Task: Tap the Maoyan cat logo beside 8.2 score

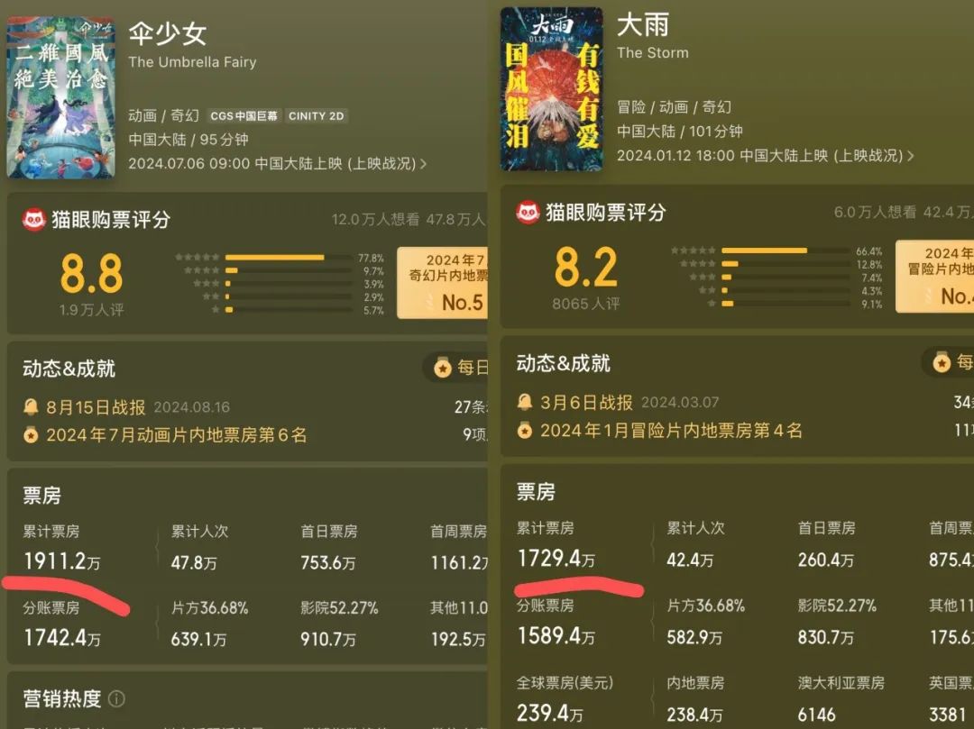Action: tap(528, 213)
